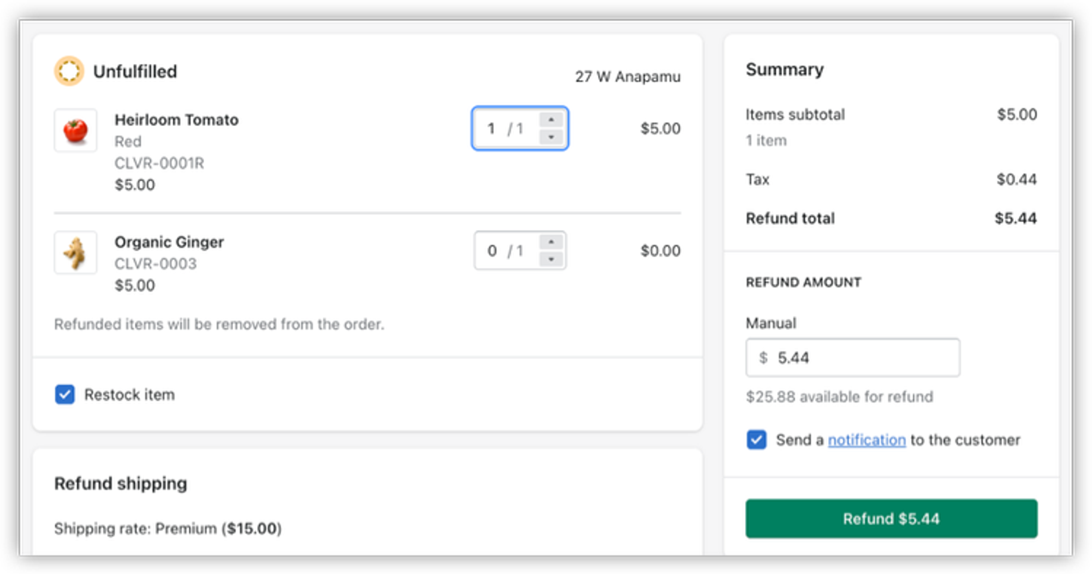The image size is (1092, 574).
Task: Click the Restock item label text
Action: coord(129,395)
